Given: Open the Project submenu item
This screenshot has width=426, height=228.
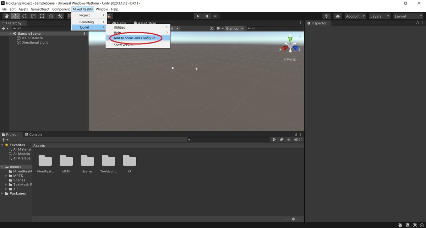Looking at the screenshot, I should coord(89,15).
